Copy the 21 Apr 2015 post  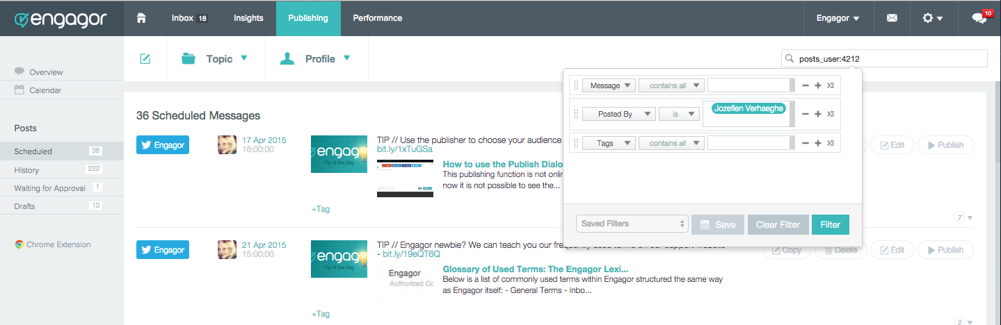(787, 250)
